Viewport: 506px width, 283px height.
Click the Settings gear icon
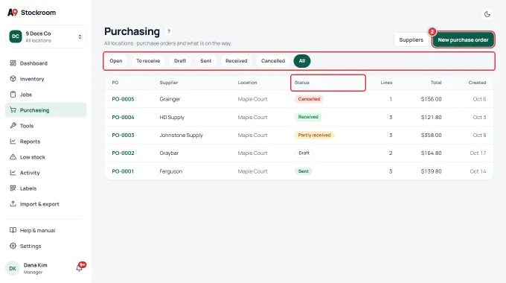13,246
